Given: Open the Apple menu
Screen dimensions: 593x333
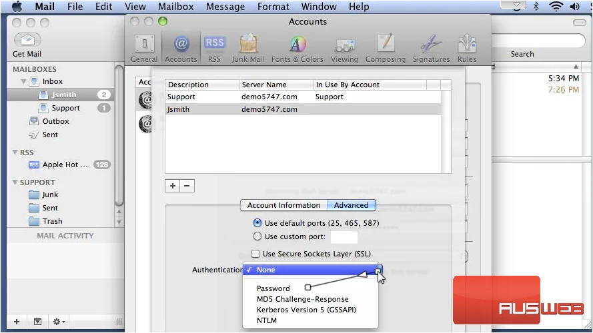Looking at the screenshot, I should (x=17, y=7).
